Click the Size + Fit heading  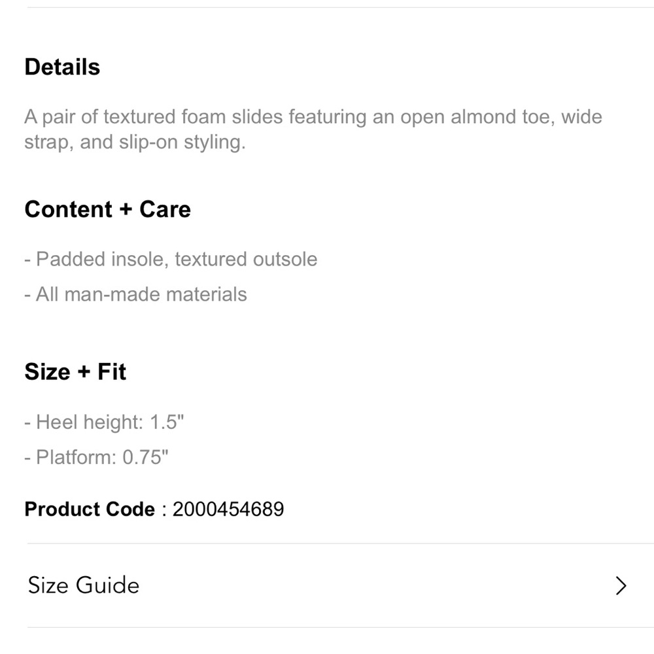75,371
